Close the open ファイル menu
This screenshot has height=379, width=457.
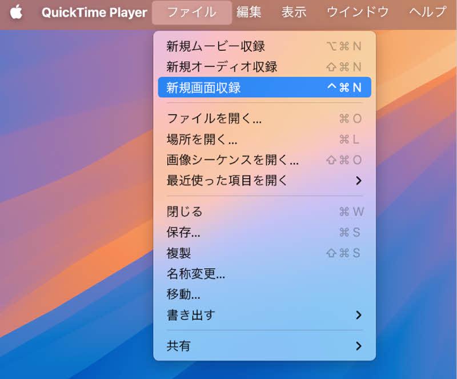pos(192,13)
